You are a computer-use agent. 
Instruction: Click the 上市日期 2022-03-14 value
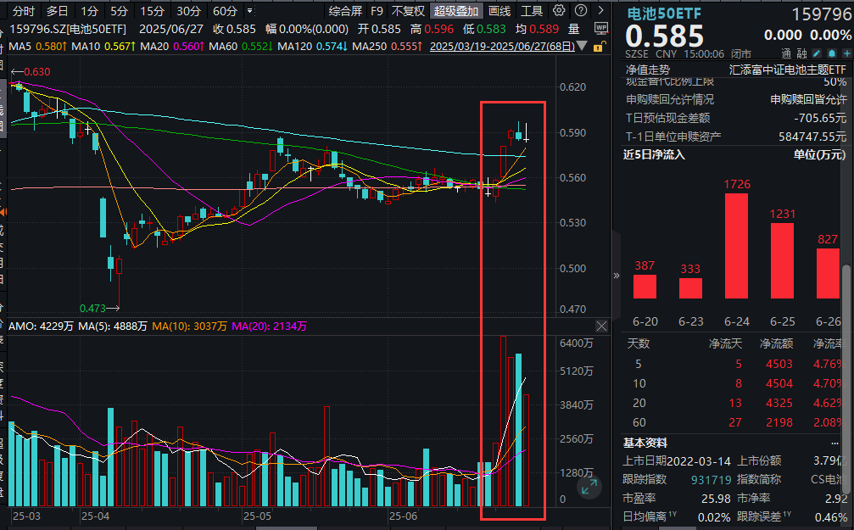pos(698,461)
